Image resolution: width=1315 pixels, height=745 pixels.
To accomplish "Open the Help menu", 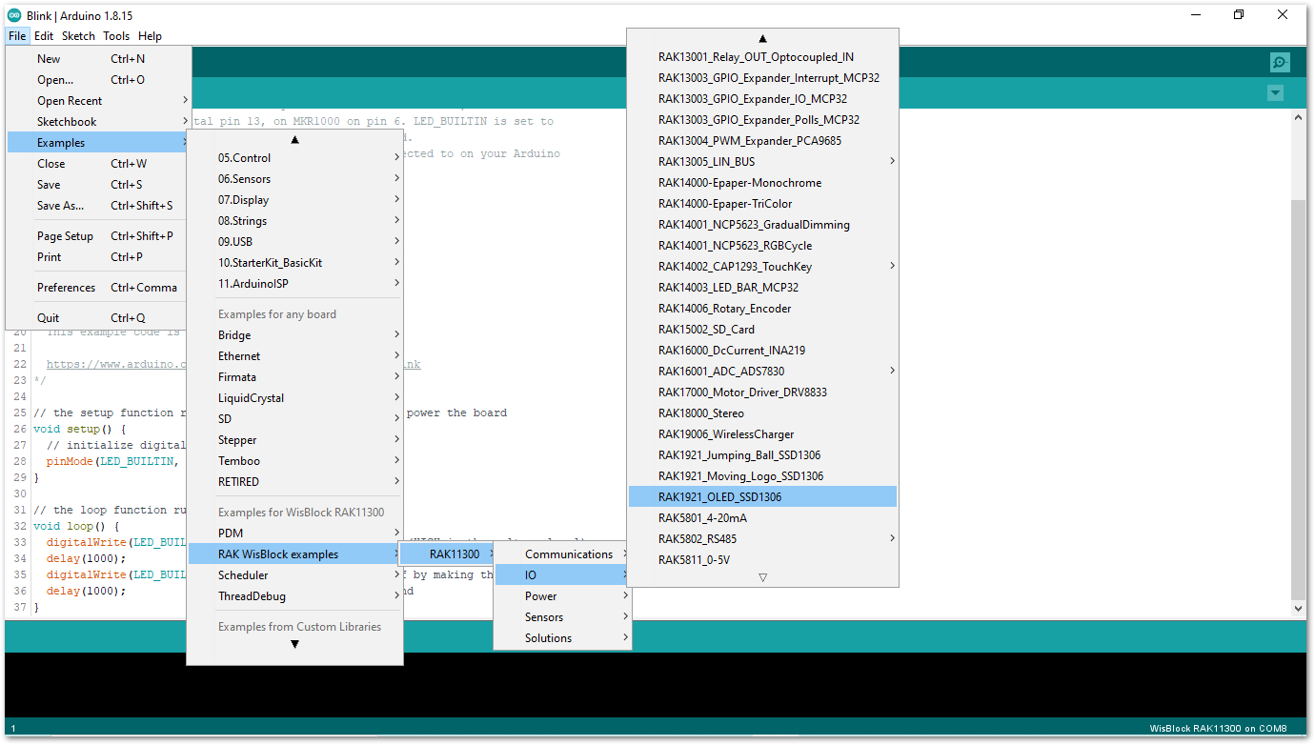I will [x=150, y=36].
